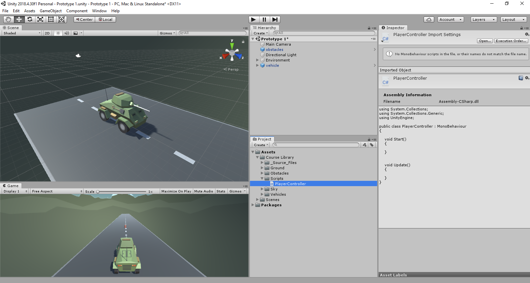Open Game view Gizmos dropdown
The image size is (530, 283).
(237, 191)
